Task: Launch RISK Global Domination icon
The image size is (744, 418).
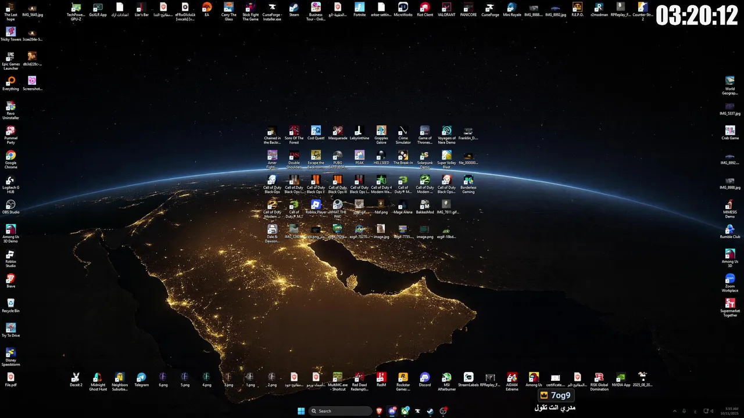Action: (599, 381)
